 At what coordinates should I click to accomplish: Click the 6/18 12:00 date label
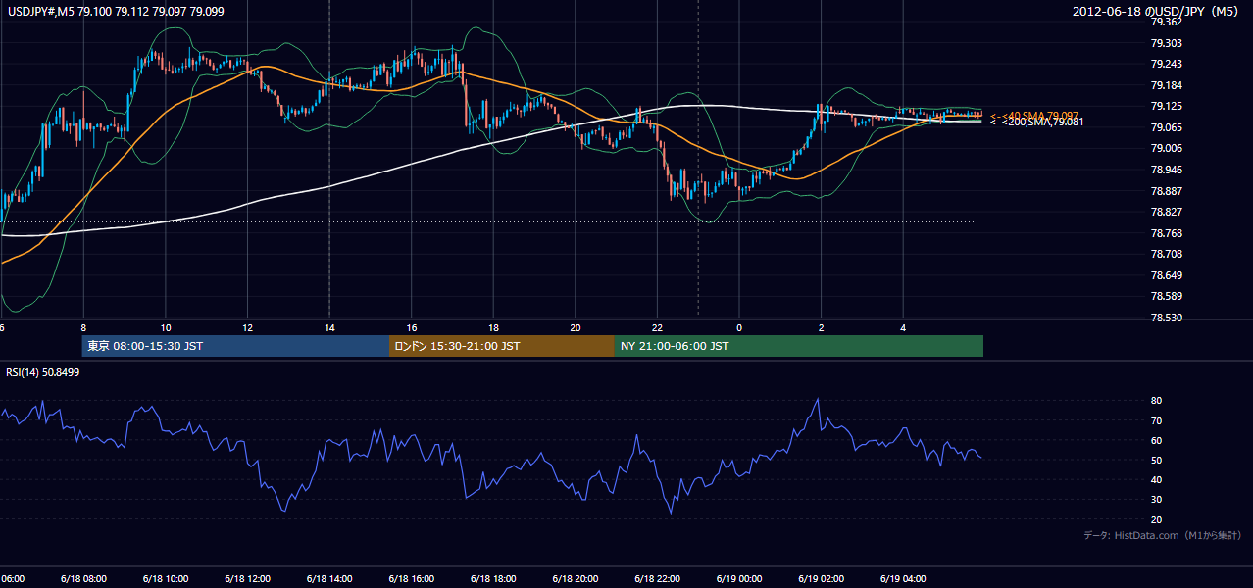[x=248, y=578]
